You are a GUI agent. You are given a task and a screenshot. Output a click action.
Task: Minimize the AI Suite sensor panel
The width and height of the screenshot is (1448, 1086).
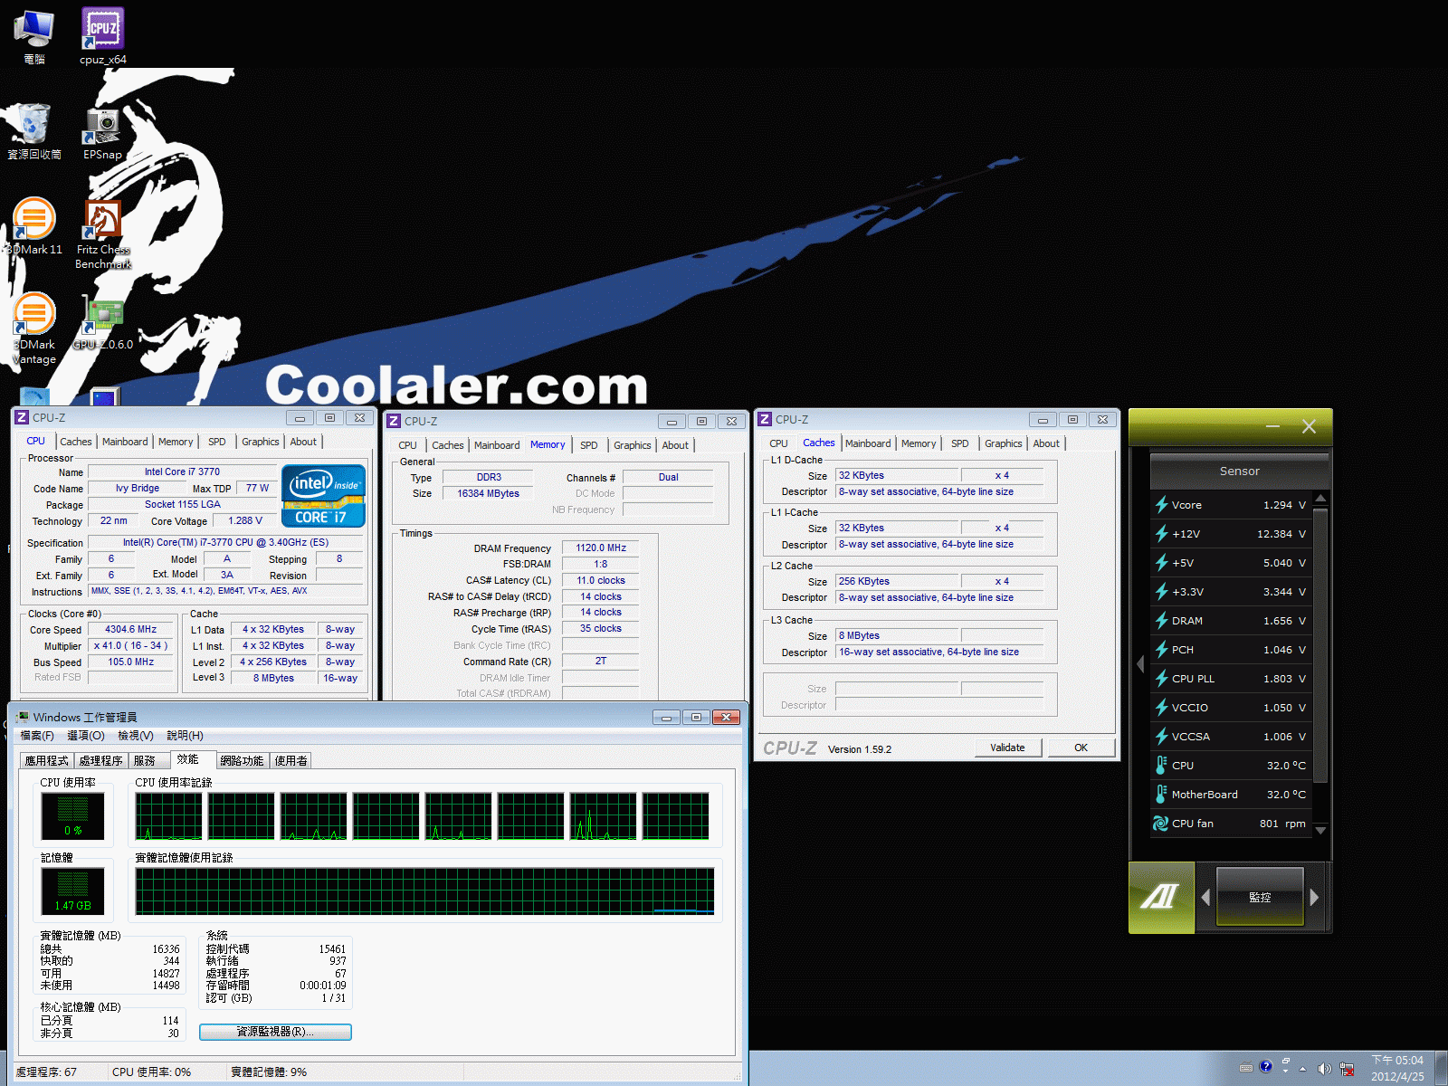(x=1272, y=426)
